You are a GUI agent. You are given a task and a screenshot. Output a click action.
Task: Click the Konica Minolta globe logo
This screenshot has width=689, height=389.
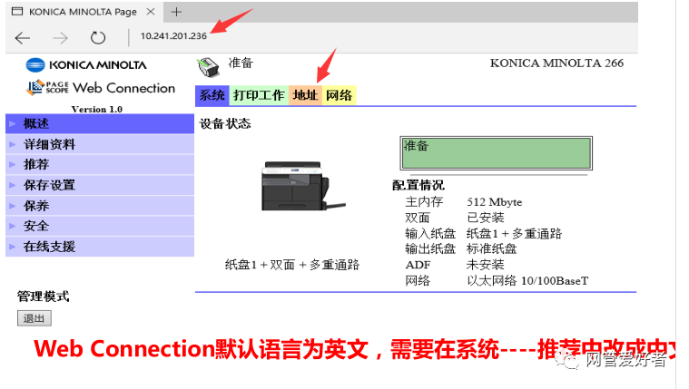click(x=35, y=65)
